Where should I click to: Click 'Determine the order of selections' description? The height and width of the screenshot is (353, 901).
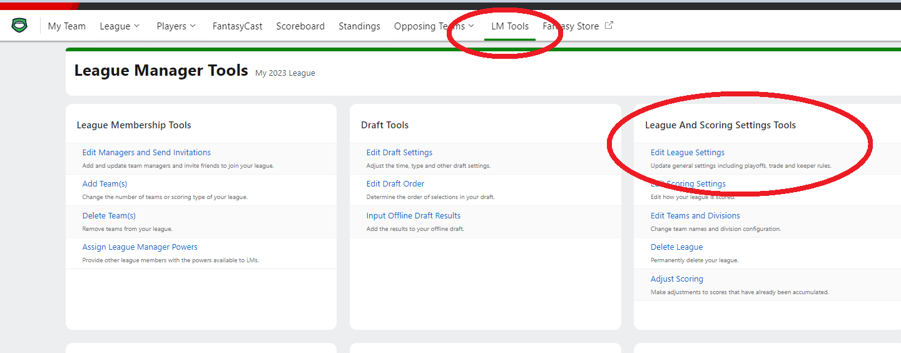(430, 197)
